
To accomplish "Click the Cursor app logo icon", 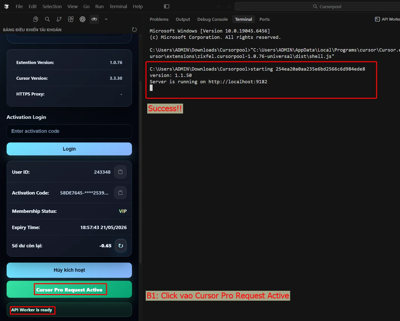I will [7, 6].
